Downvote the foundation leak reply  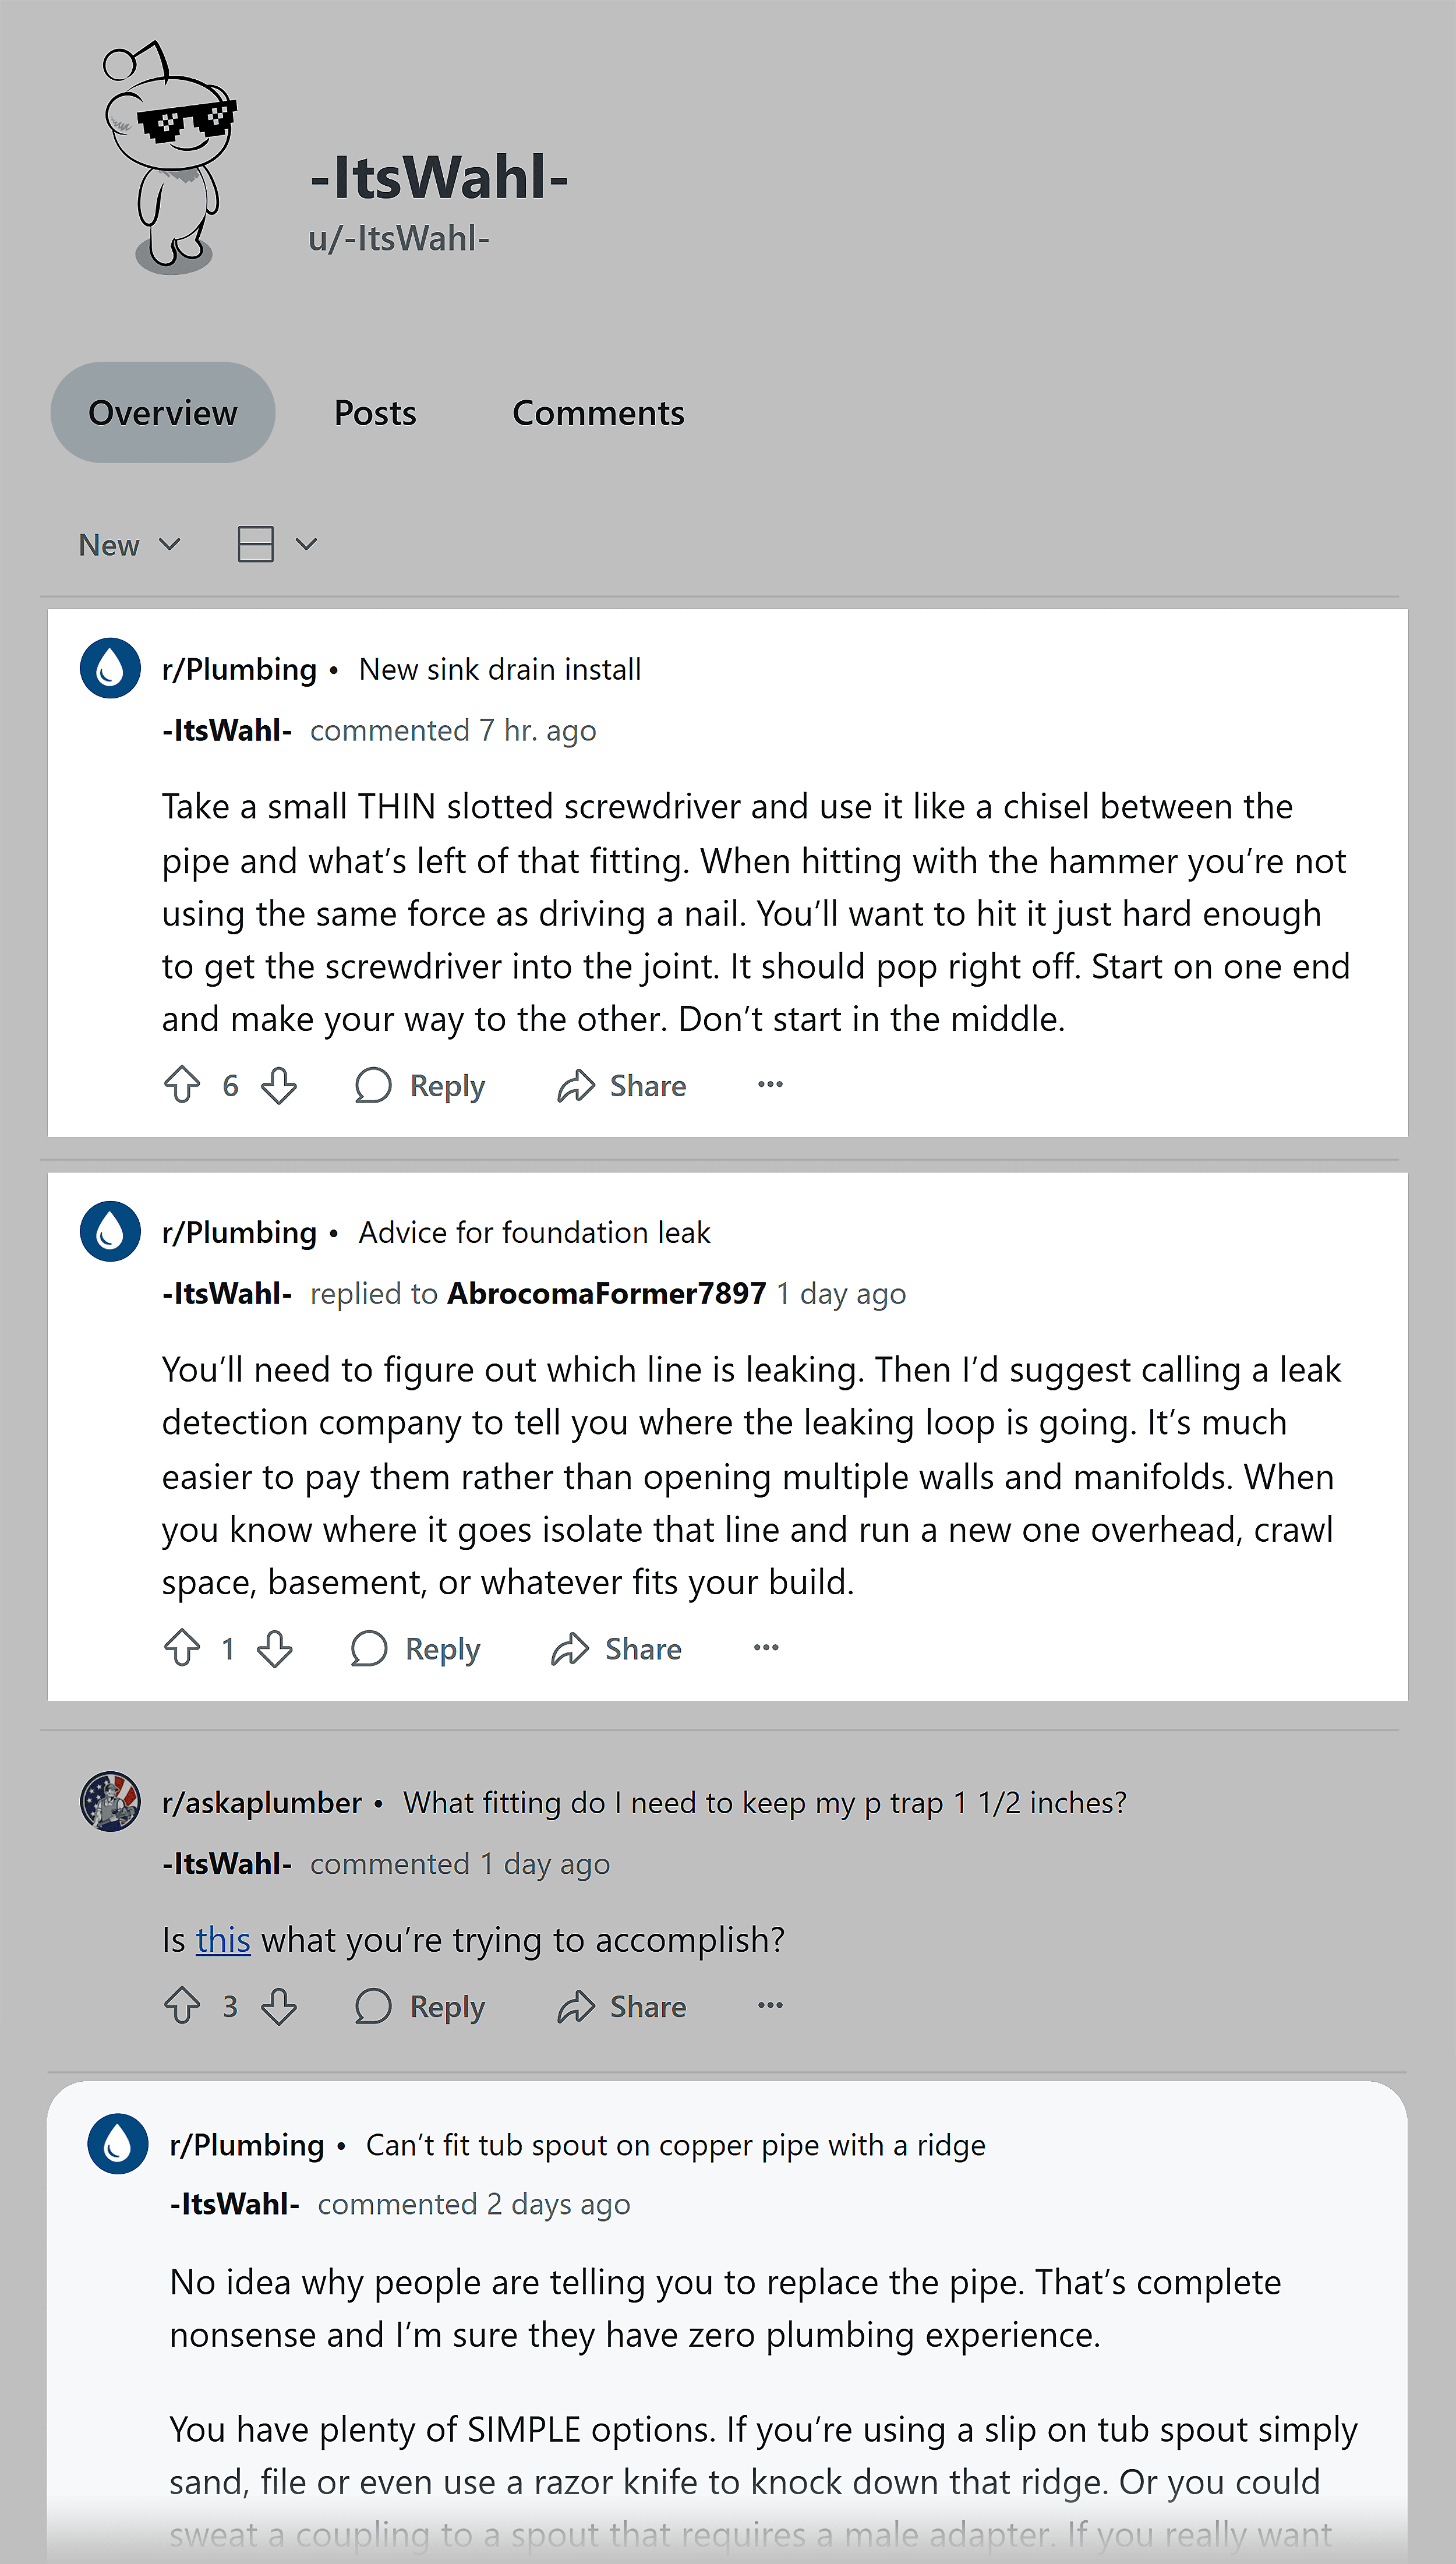pyautogui.click(x=275, y=1648)
